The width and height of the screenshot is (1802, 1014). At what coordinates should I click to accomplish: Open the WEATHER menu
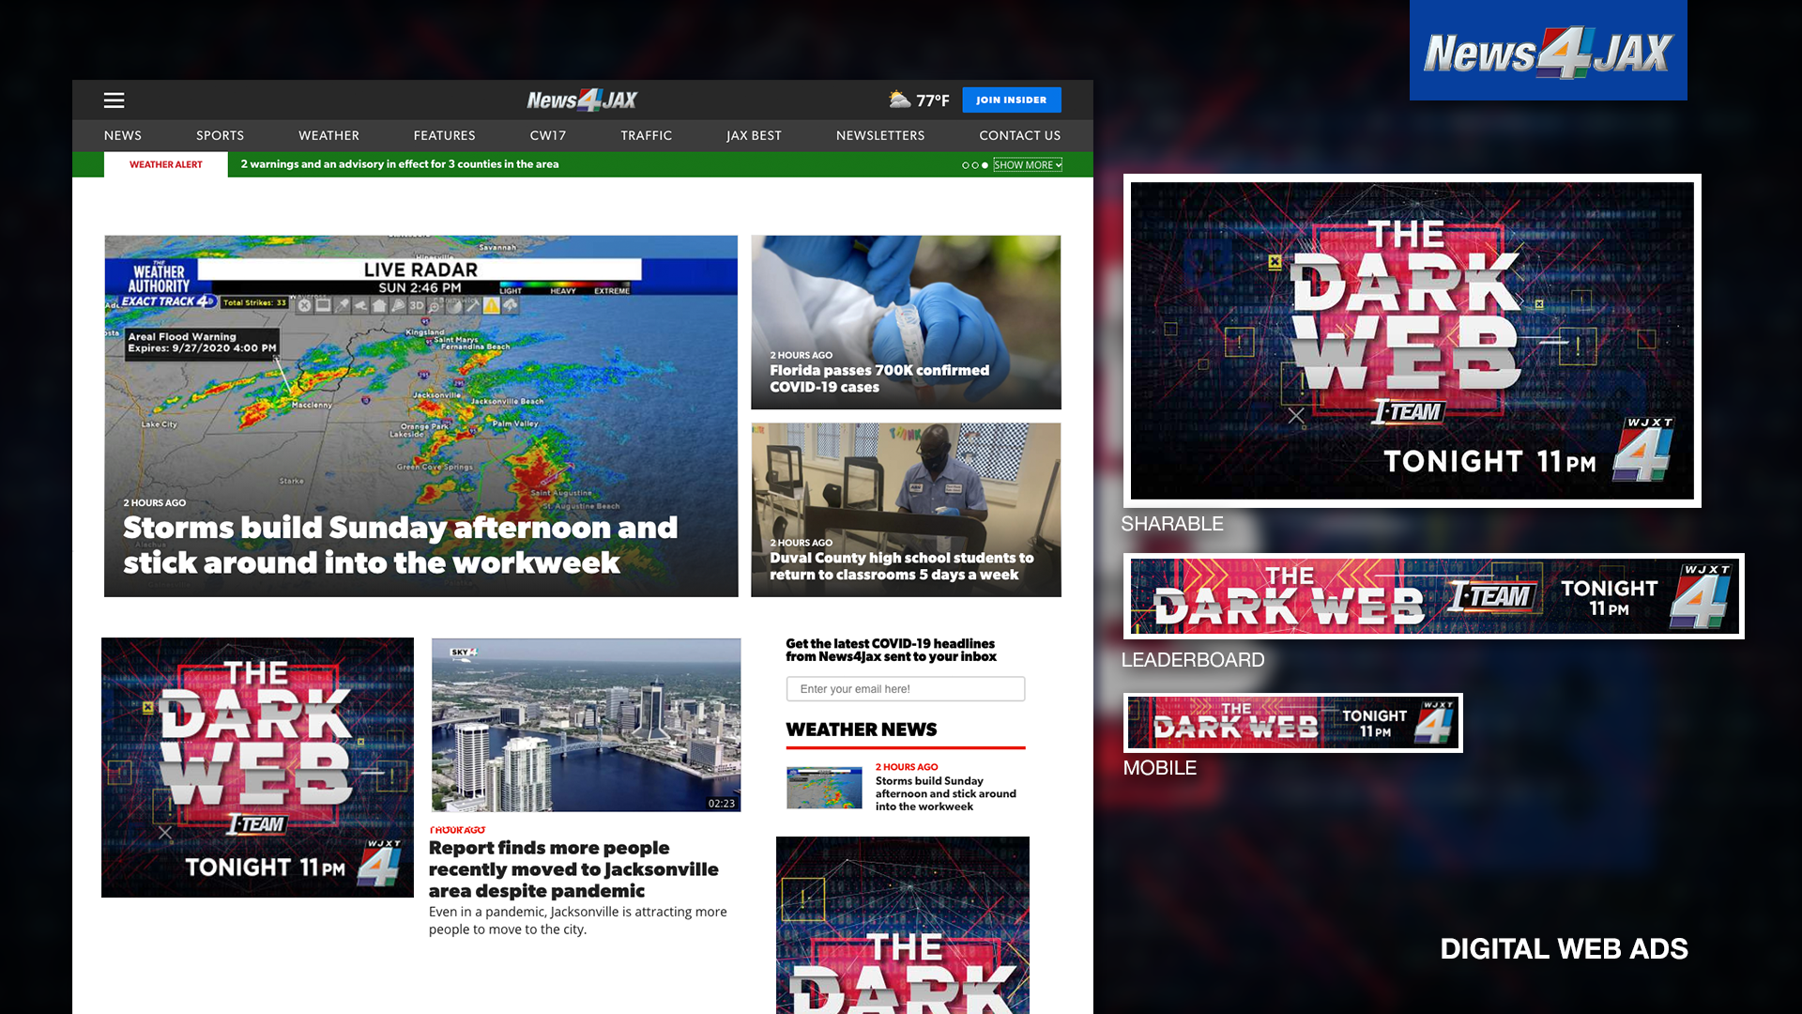click(x=328, y=135)
